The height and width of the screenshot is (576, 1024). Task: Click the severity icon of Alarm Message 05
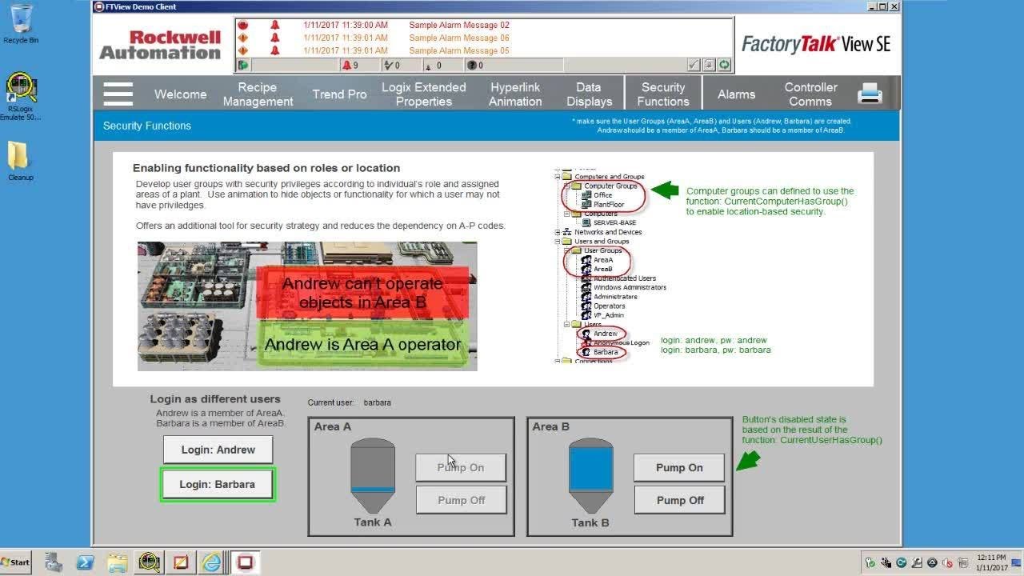pyautogui.click(x=243, y=50)
